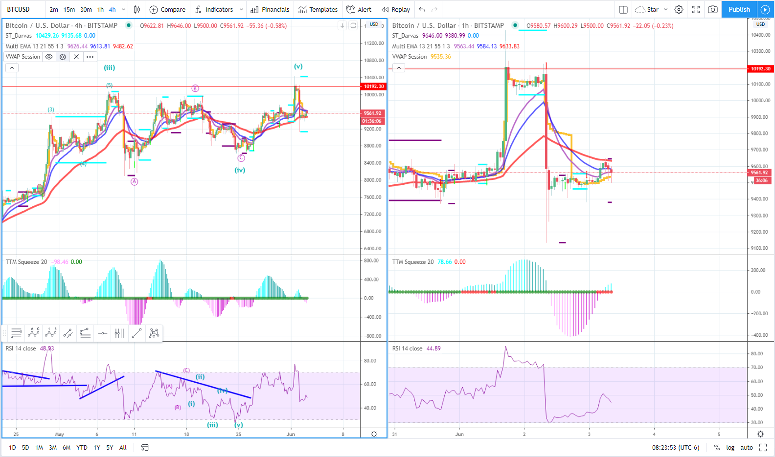The width and height of the screenshot is (775, 457).
Task: Create a new Alert
Action: (359, 9)
